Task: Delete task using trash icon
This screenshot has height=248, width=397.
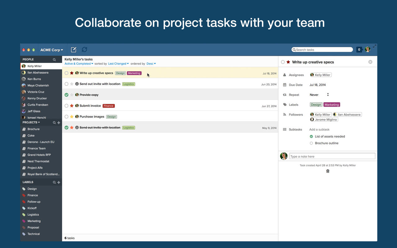Action: [x=328, y=171]
